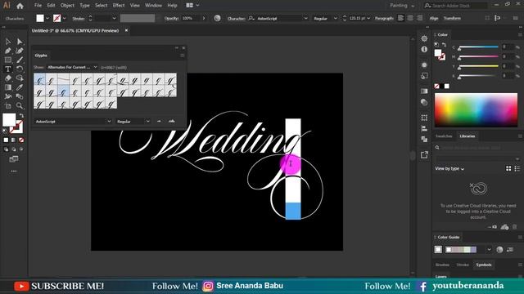
Task: Open the Home screen icon
Action: tap(20, 6)
